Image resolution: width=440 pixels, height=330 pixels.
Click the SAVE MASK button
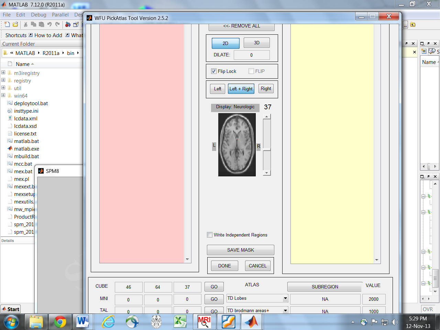click(x=240, y=250)
